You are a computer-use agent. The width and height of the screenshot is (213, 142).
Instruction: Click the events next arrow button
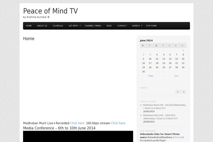[x=184, y=92]
